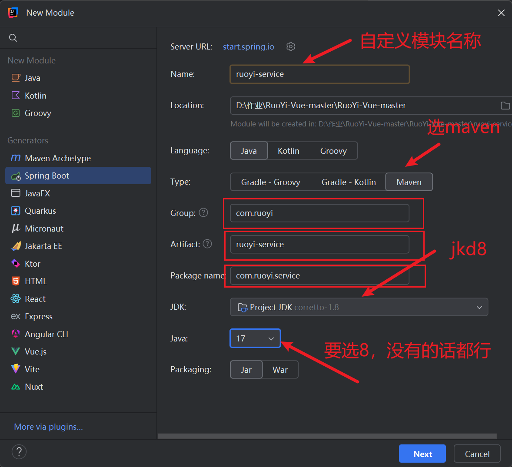Choose the Quarkus generator

tap(78, 211)
